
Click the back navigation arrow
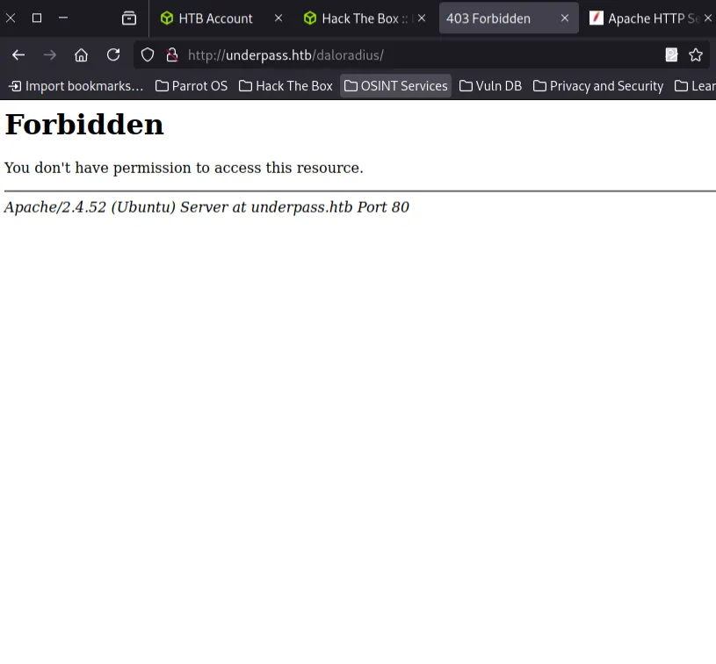18,55
